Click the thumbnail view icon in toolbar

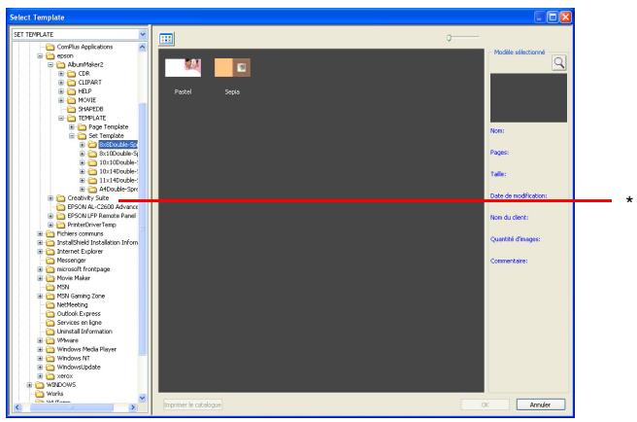[167, 39]
